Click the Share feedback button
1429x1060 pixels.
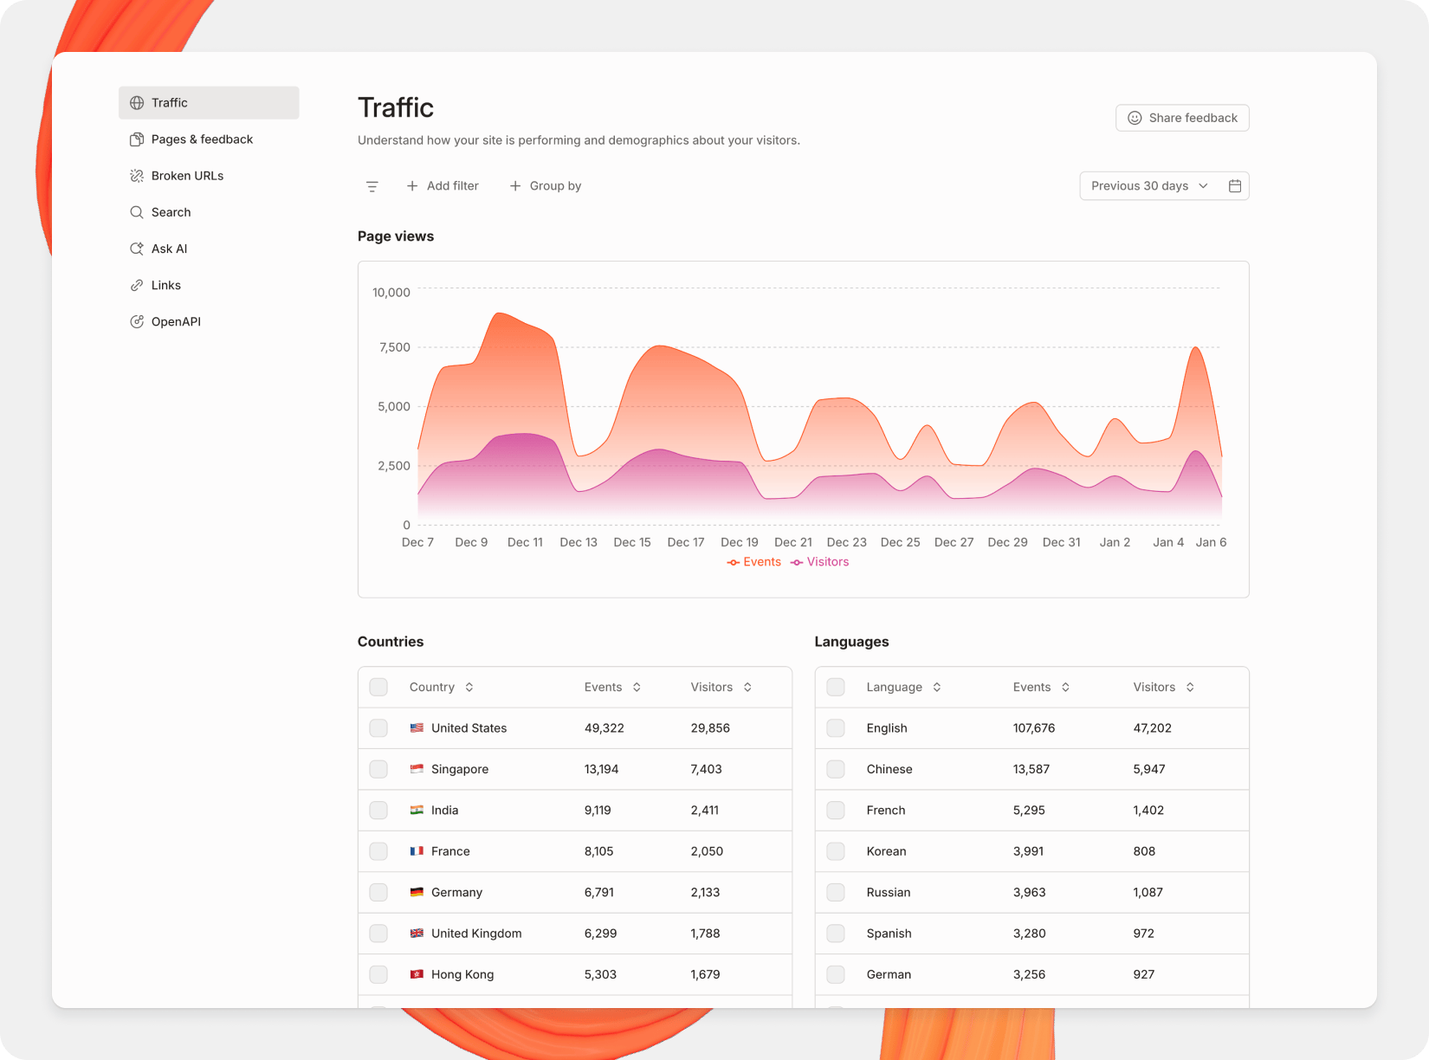click(1182, 118)
